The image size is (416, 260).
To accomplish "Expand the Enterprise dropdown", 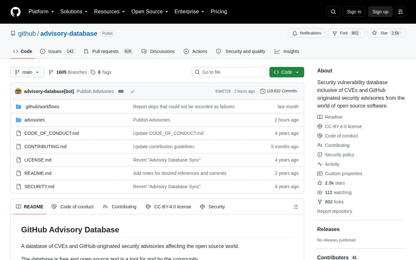I will tap(189, 12).
